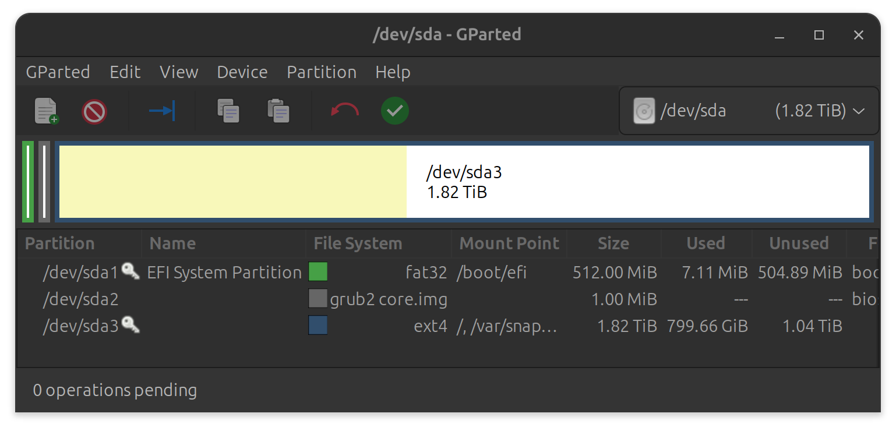Click the Used column header
This screenshot has width=896, height=431.
[706, 243]
